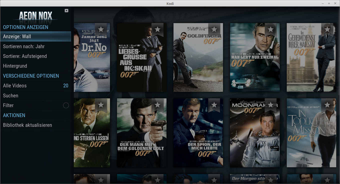This screenshot has width=340, height=184.
Task: Click star icon on In tödlicher Mission poster
Action: [327, 105]
